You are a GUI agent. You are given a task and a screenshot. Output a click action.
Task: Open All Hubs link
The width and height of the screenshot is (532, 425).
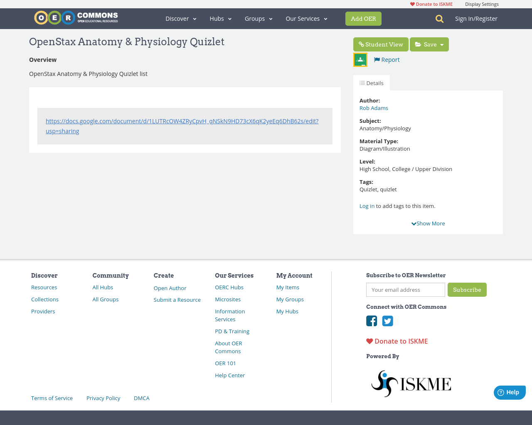(x=103, y=287)
